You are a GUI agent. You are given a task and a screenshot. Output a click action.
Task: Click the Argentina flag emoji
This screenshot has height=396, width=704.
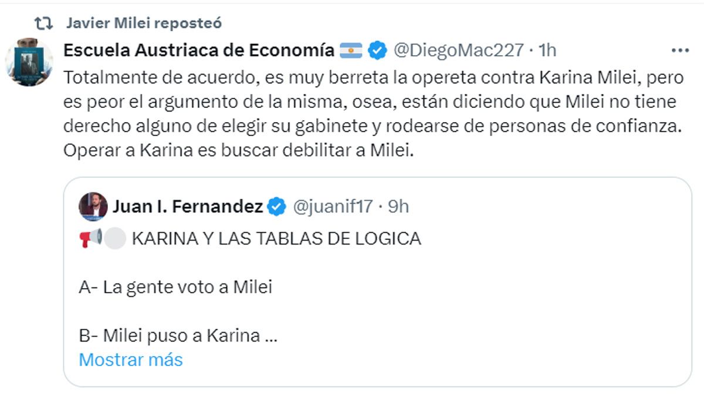coord(351,50)
